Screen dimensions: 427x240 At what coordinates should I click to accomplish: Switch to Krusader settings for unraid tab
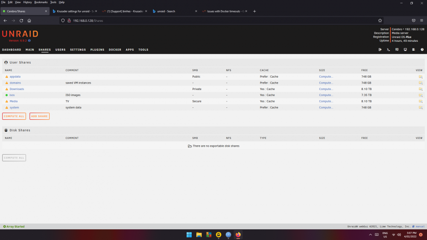[x=75, y=12]
